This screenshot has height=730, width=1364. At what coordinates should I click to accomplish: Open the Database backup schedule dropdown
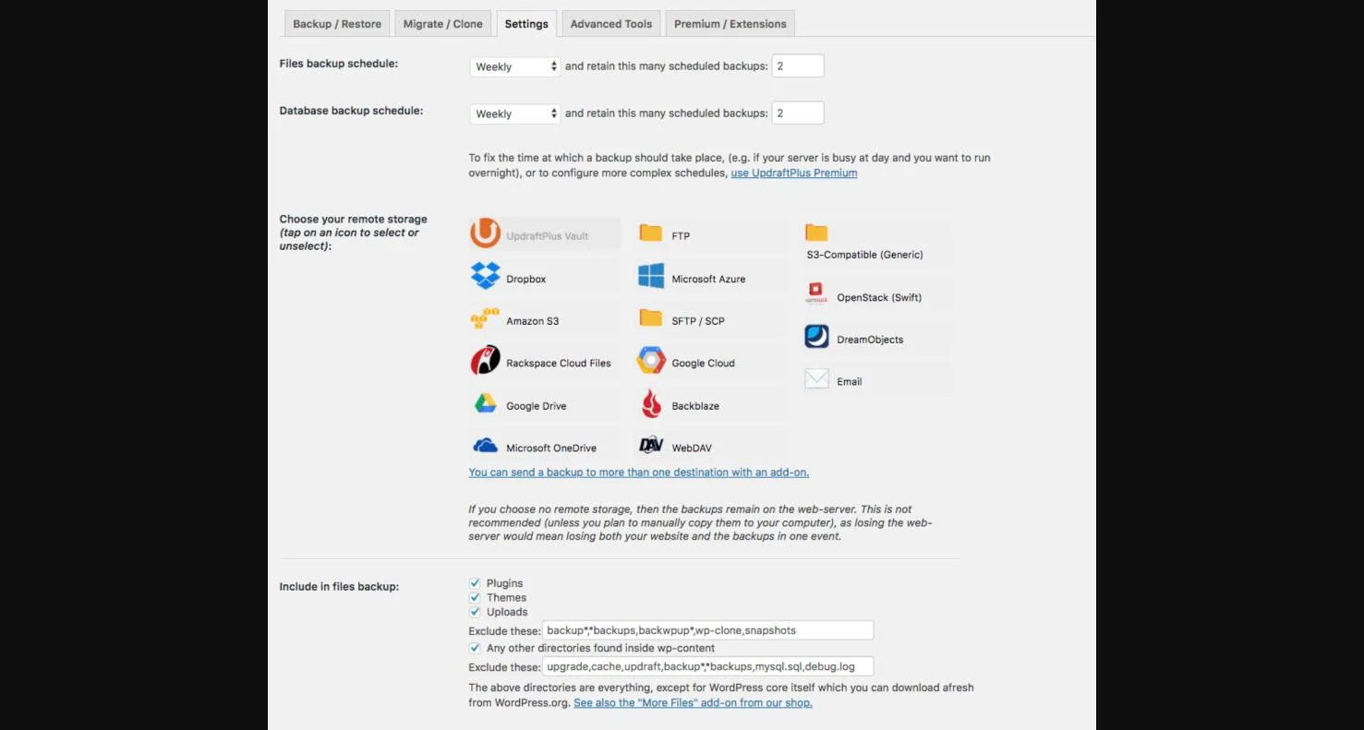pos(515,114)
